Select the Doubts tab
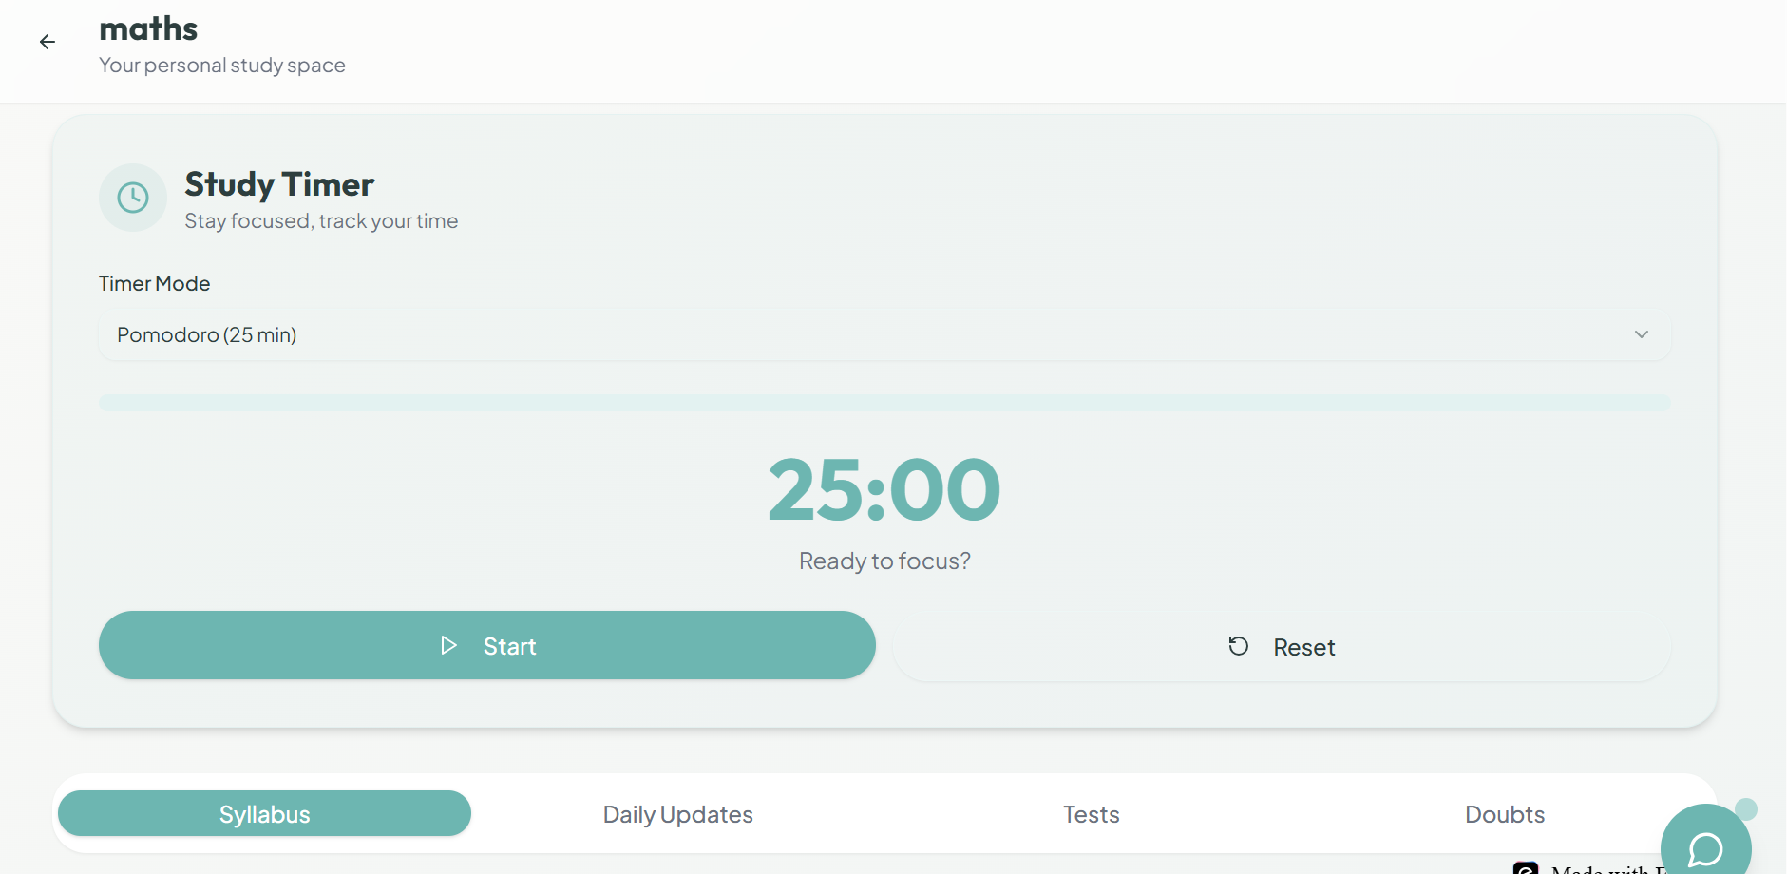This screenshot has width=1787, height=874. click(x=1505, y=813)
